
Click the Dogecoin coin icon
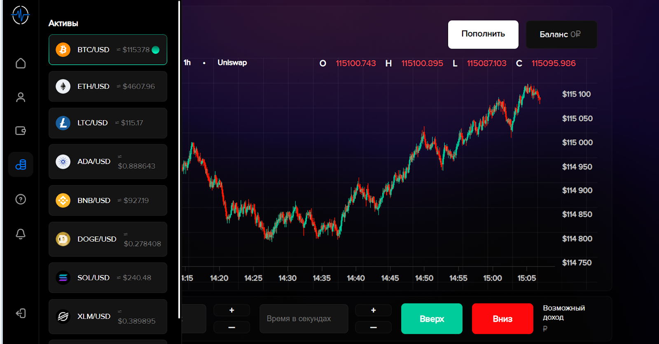[x=63, y=239]
